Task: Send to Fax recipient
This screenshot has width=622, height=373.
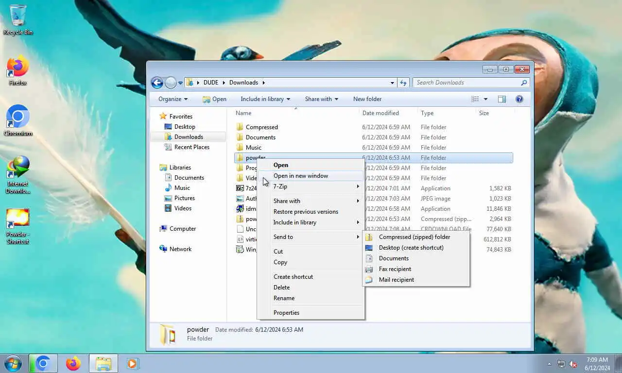Action: [416, 269]
